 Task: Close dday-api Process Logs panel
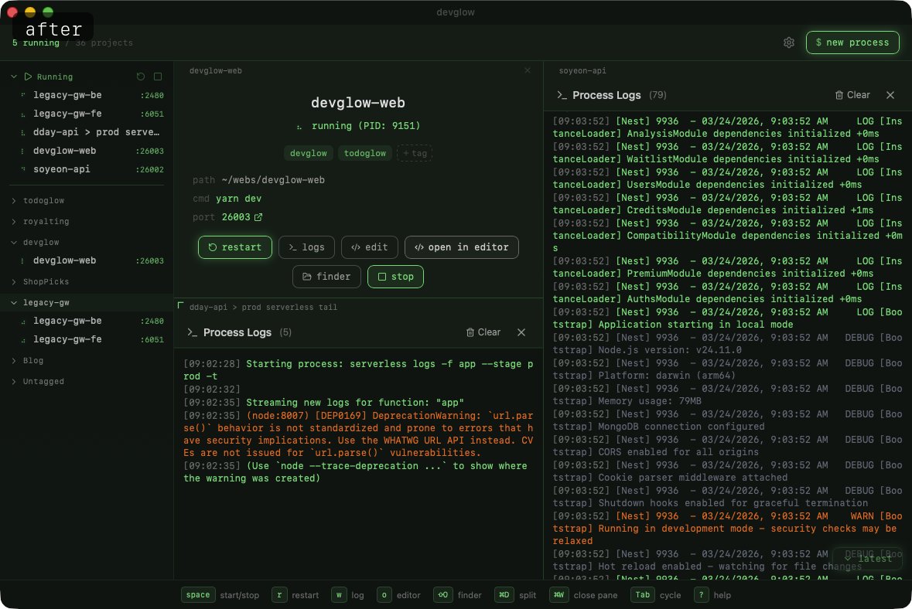[x=521, y=332]
